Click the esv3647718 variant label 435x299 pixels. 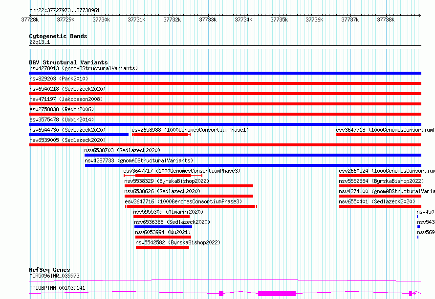[385, 130]
